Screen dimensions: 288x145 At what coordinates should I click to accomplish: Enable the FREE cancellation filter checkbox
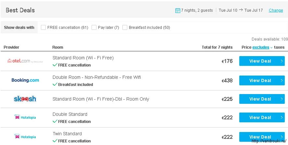tap(43, 28)
